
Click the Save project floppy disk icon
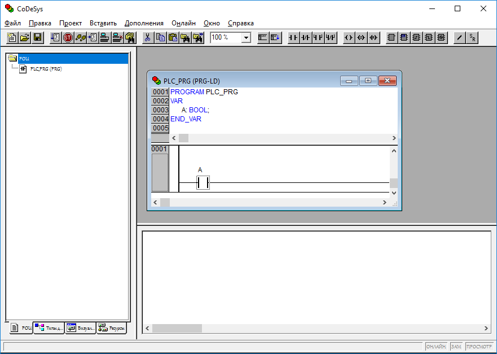[37, 38]
